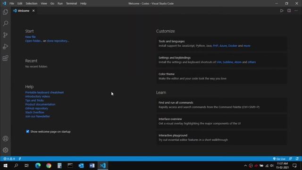Screen dimensions: 302x170
Task: Open the Extensions view
Action: coord(5,58)
